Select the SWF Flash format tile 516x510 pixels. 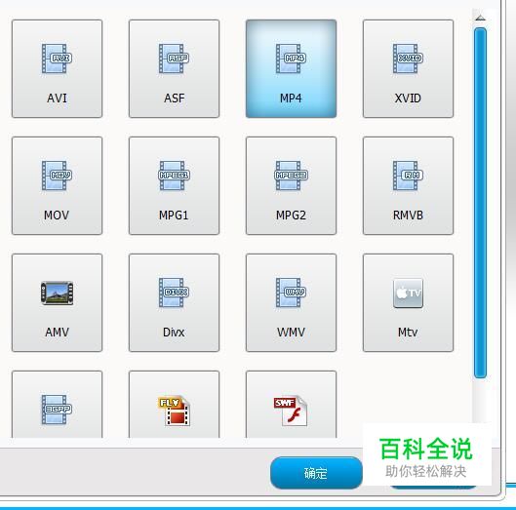point(292,404)
